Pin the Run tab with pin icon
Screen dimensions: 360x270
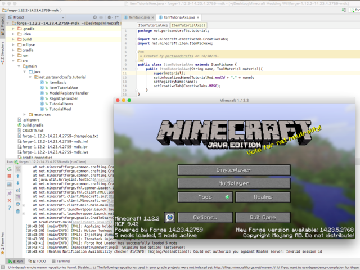tap(10, 193)
